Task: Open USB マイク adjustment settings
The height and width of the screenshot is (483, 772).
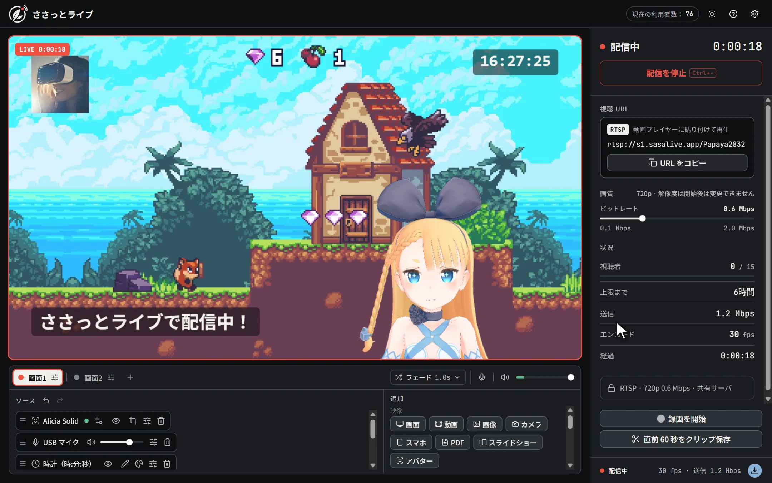Action: coord(153,442)
